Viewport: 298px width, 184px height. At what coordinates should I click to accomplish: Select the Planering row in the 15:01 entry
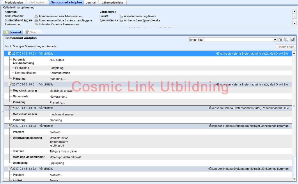(148, 102)
